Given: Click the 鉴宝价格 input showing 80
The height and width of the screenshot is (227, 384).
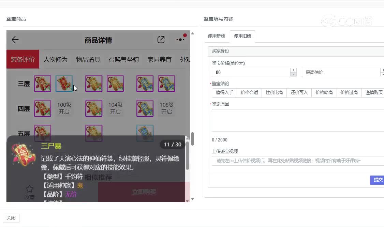Looking at the screenshot, I should pyautogui.click(x=251, y=73).
